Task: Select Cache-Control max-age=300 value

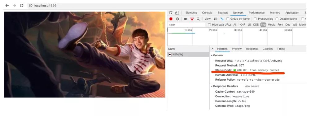Action: click(x=246, y=92)
